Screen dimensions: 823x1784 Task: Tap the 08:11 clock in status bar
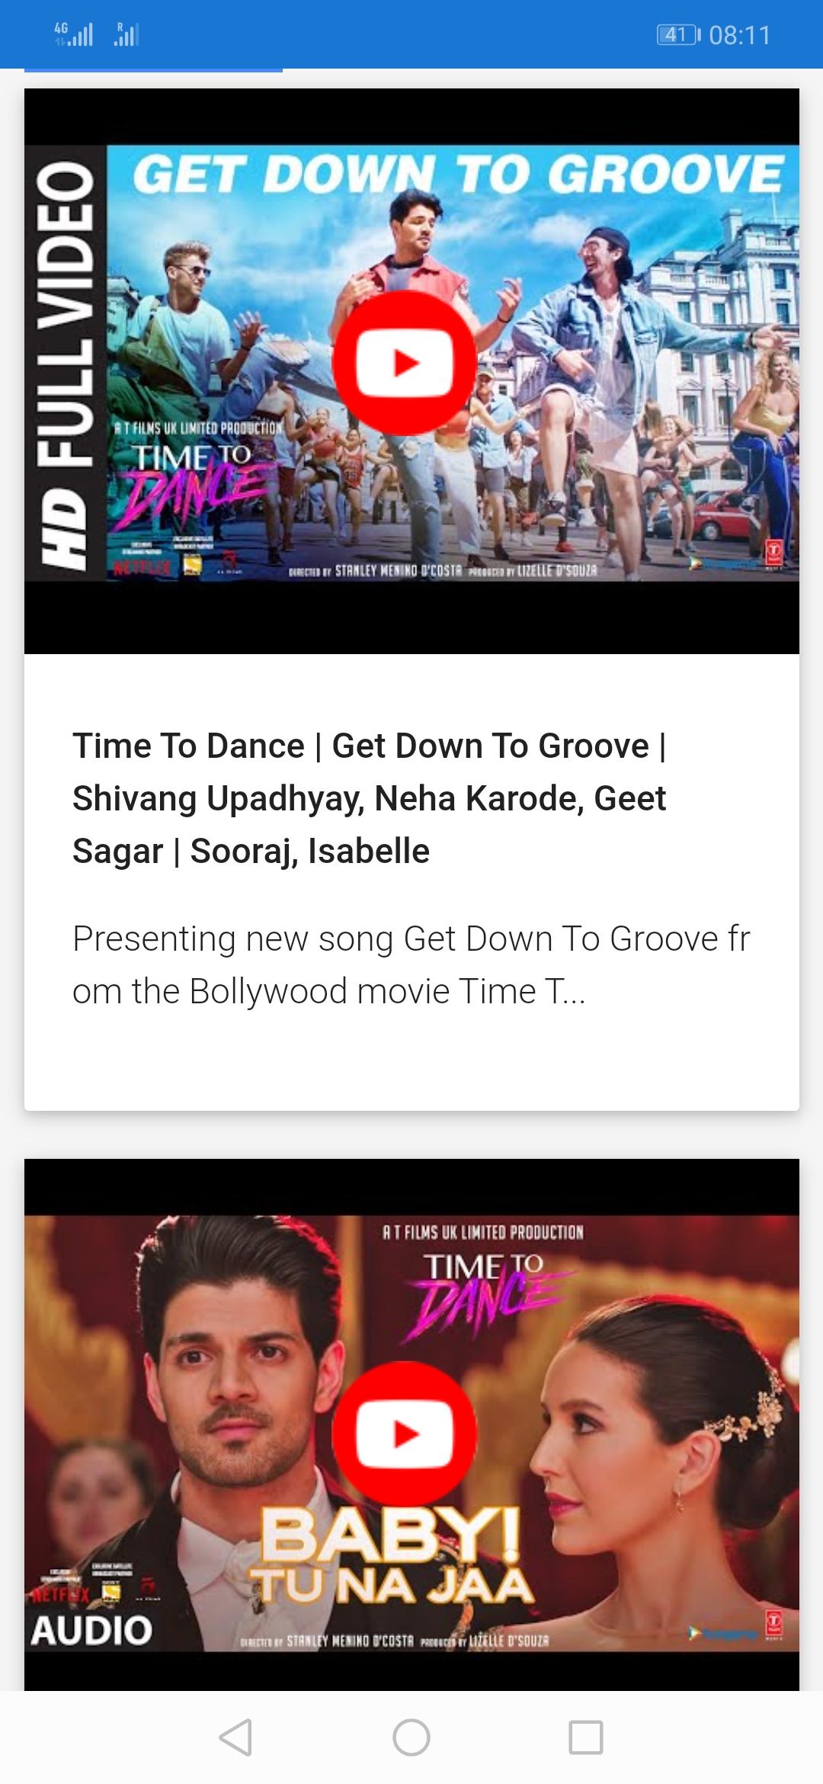(740, 35)
